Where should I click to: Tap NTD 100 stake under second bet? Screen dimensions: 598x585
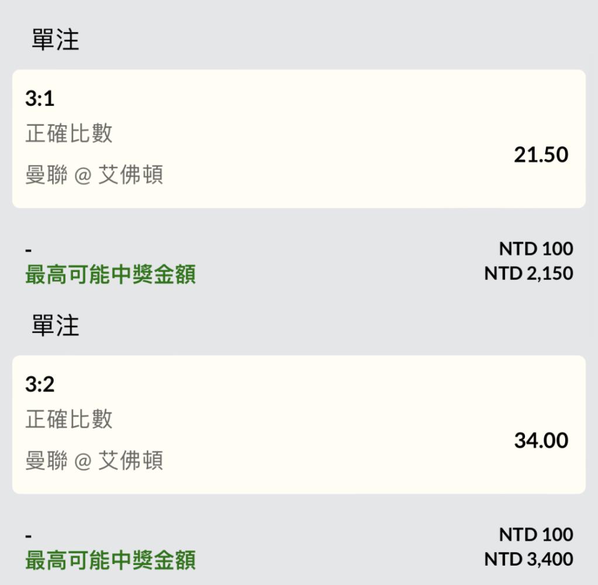(536, 535)
